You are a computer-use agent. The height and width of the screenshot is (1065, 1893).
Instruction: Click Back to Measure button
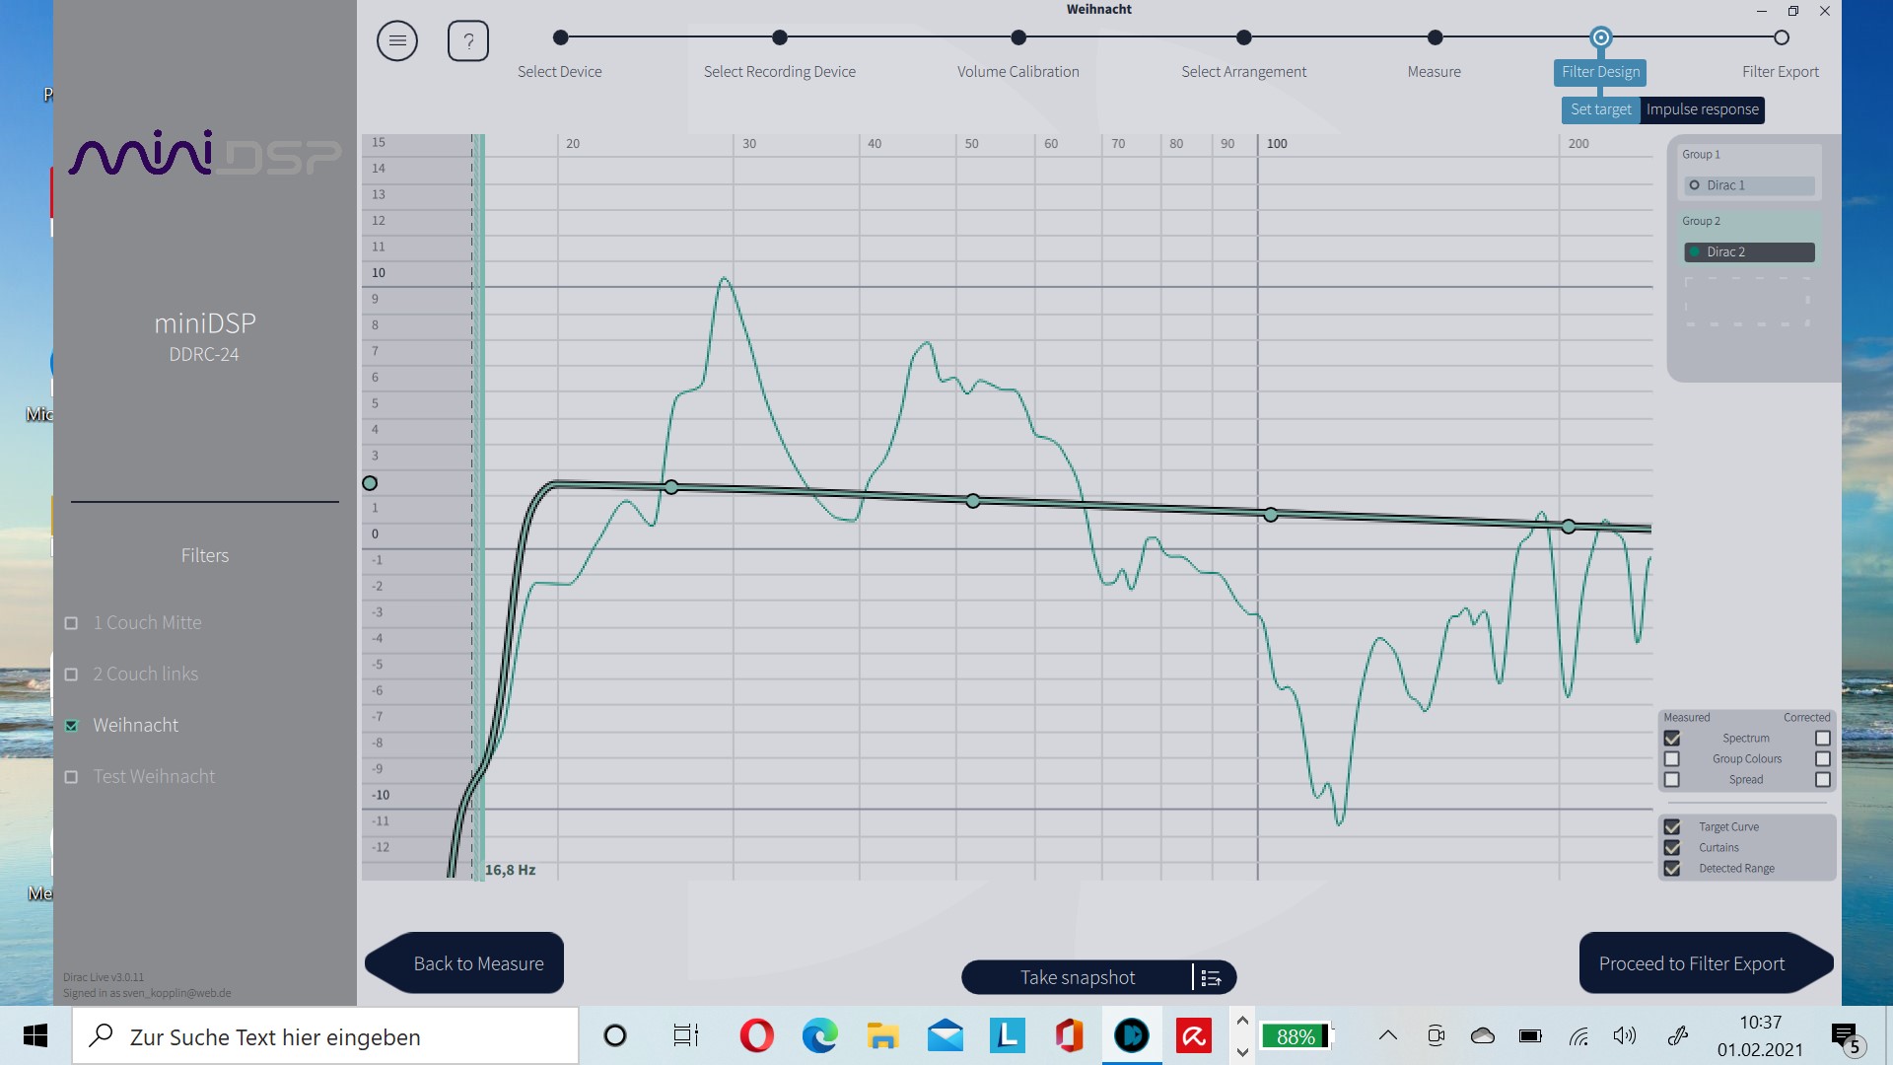(478, 963)
